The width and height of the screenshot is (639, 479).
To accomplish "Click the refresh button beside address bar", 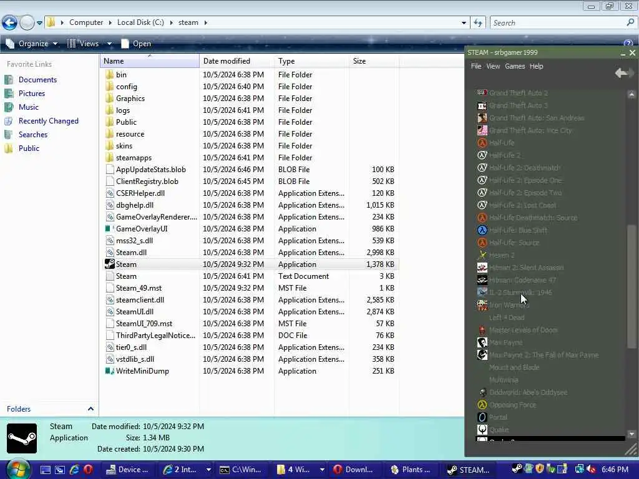I will tap(478, 23).
